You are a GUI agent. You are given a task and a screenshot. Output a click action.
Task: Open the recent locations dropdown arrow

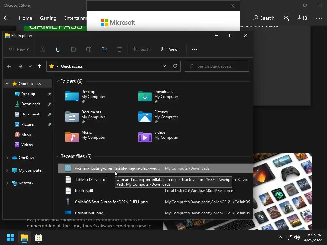[30, 66]
